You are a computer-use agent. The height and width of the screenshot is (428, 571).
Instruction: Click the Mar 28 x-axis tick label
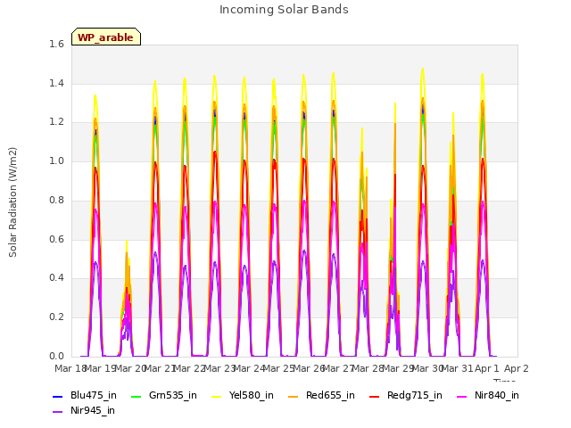coord(368,368)
